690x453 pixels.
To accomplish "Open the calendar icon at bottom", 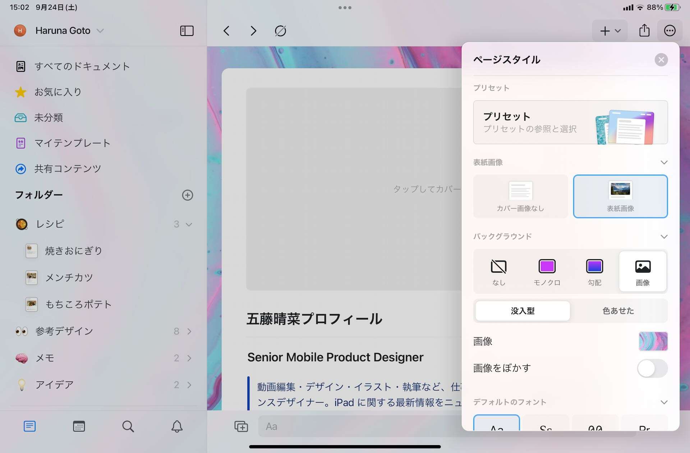I will 79,426.
